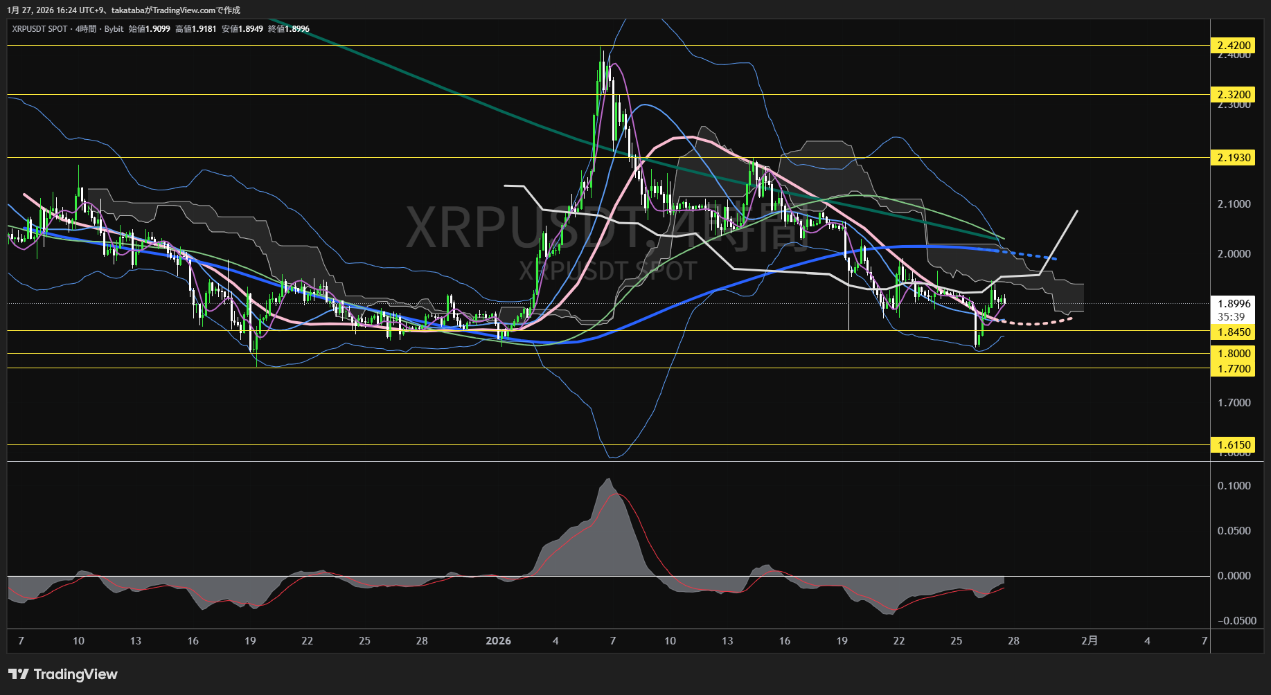Select the 2.1930 yellow price label
Viewport: 1271px width, 695px height.
[1234, 158]
